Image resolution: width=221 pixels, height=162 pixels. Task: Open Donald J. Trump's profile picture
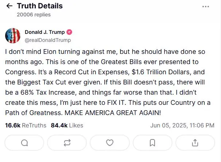[12, 35]
